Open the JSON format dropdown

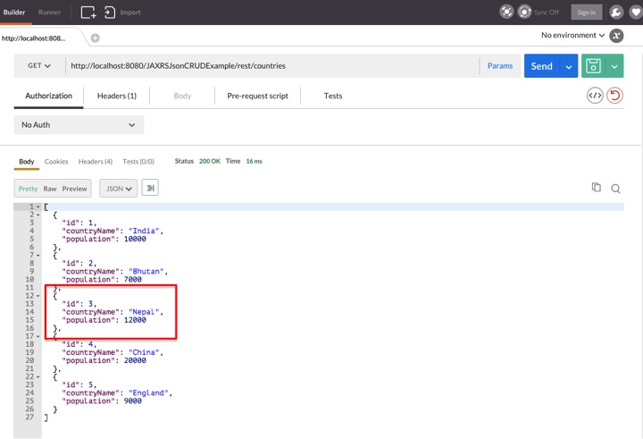pyautogui.click(x=119, y=189)
